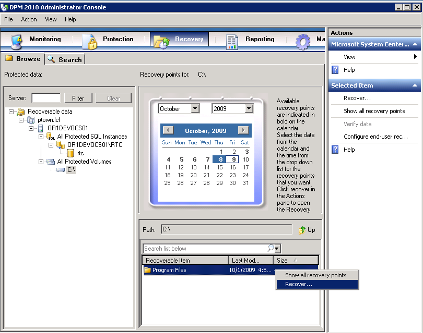This screenshot has height=333, width=423.
Task: Open the File menu
Action: click(8, 19)
